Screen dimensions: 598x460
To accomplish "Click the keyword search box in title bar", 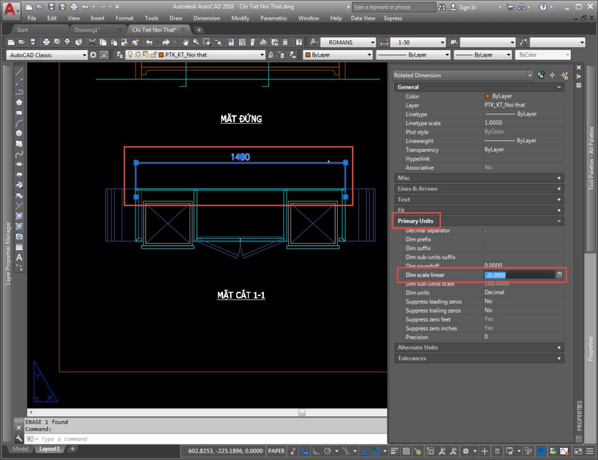I will pos(393,7).
